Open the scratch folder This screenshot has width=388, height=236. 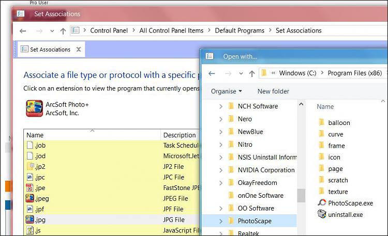click(x=338, y=180)
